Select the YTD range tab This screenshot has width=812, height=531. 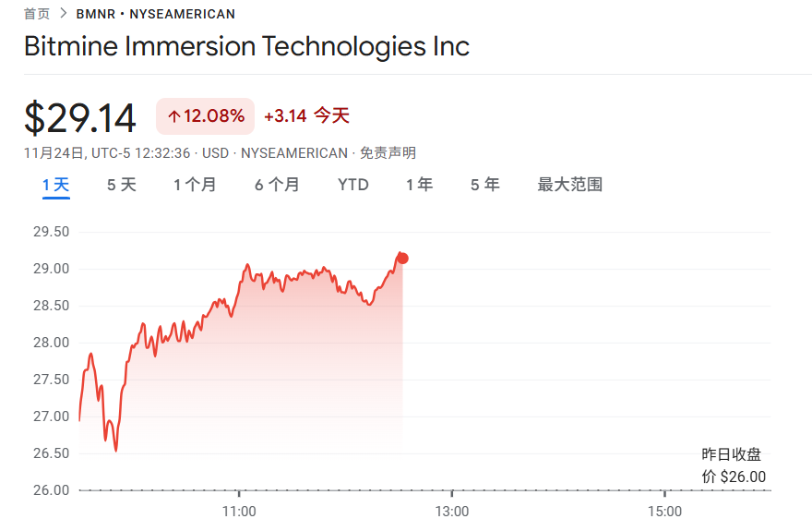pyautogui.click(x=352, y=185)
